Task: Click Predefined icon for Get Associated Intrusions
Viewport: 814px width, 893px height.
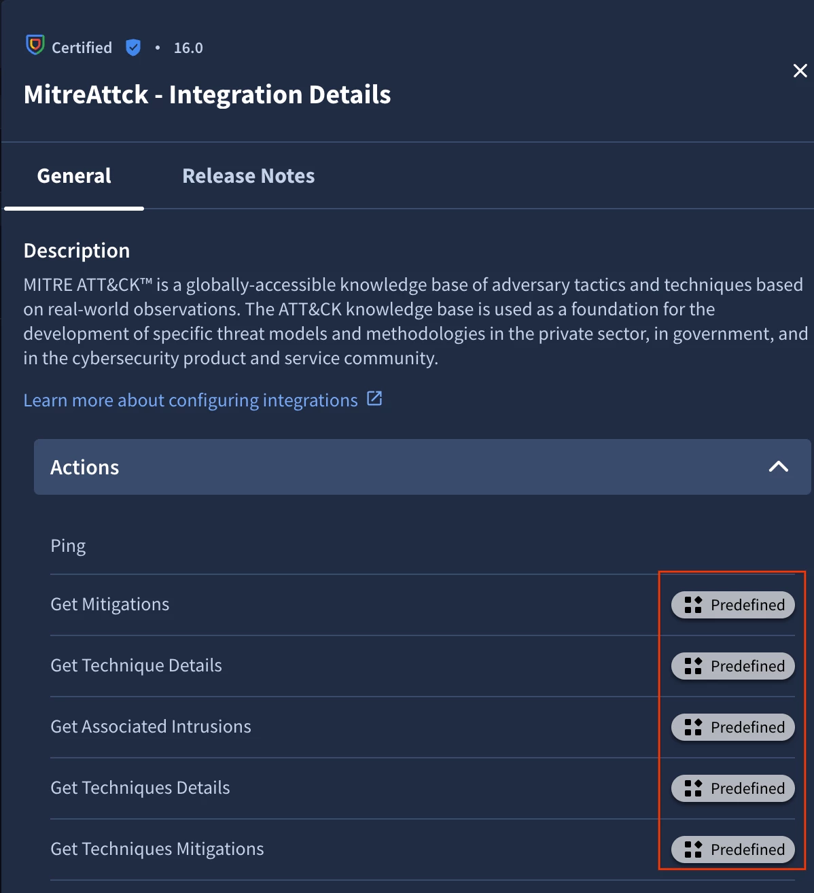Action: [x=693, y=727]
